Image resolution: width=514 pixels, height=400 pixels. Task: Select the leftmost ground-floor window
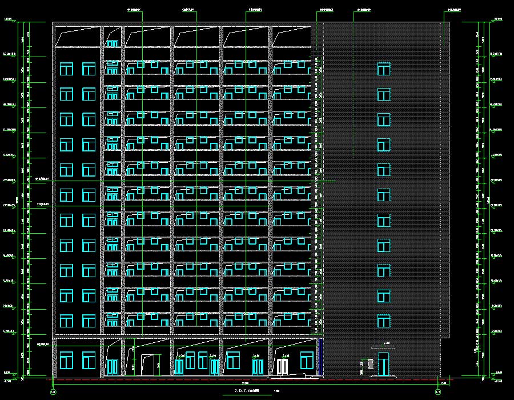[67, 360]
